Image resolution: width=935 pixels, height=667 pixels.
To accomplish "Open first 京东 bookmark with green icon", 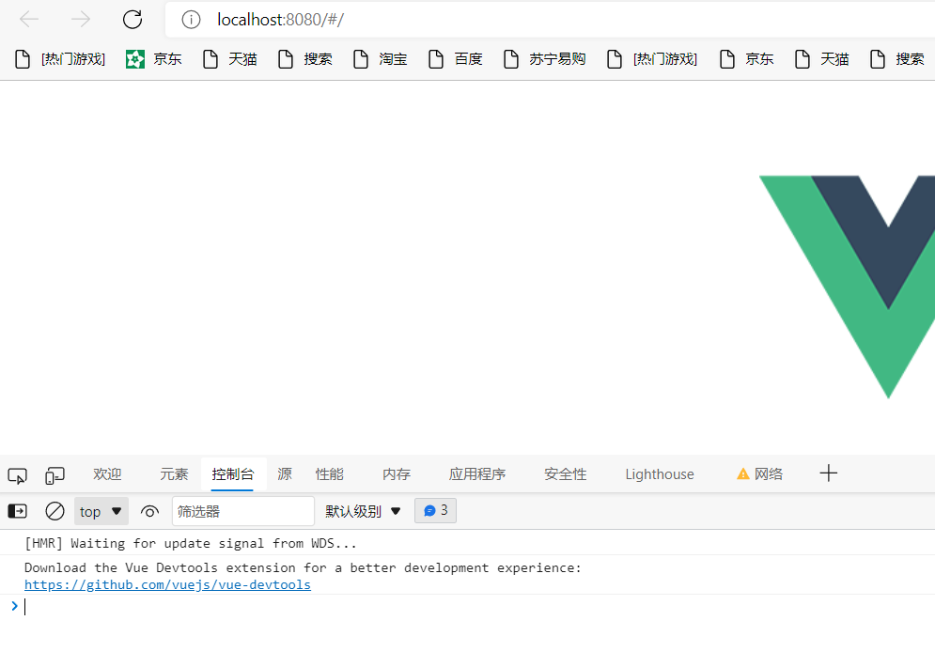I will pyautogui.click(x=154, y=59).
